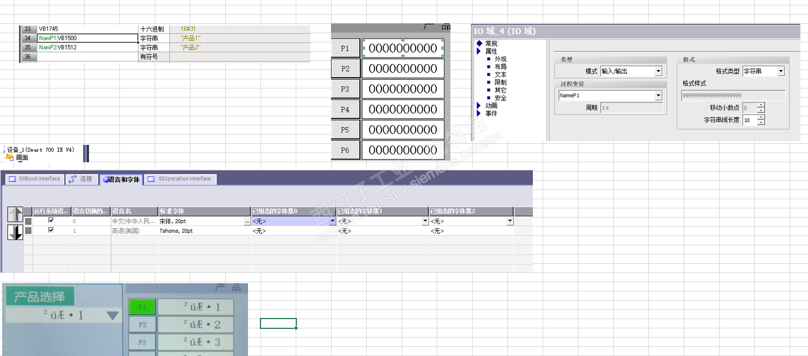Select 安全 under 属性

tap(500, 98)
